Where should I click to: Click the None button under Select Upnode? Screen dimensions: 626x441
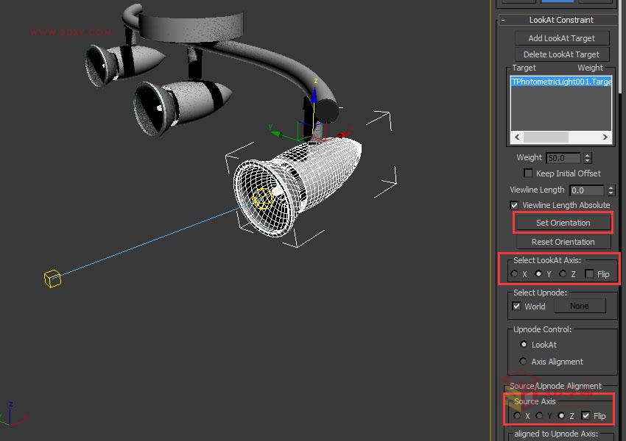tap(580, 306)
